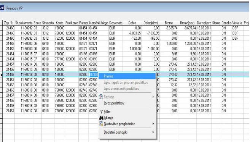Image resolution: width=250 pixels, height=142 pixels.
Task: Click the Storno column header
Action: [216, 23]
